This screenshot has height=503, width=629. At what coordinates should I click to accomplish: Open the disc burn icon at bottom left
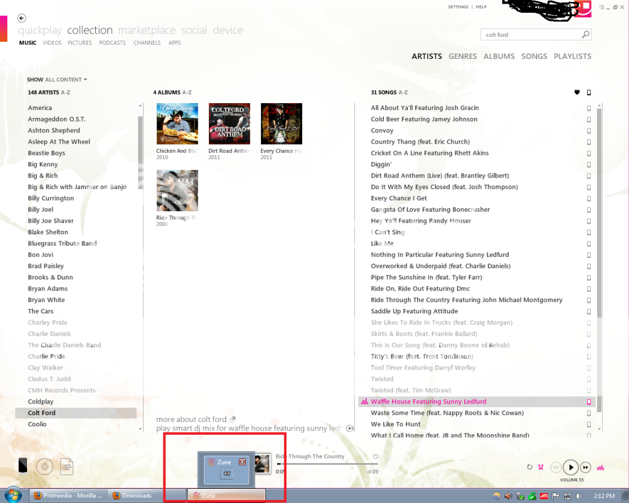44,467
